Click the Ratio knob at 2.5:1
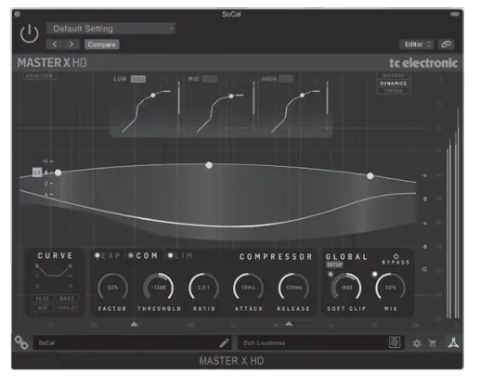The height and width of the screenshot is (386, 480). click(x=203, y=288)
